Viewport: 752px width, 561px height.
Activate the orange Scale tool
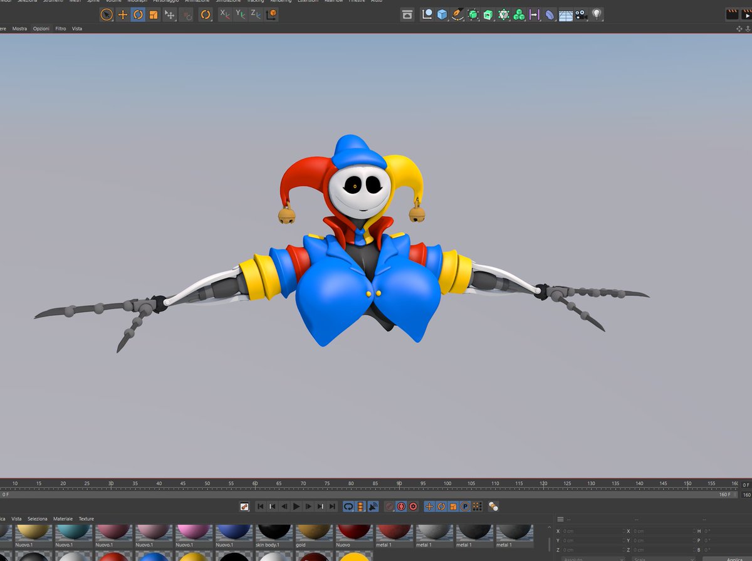click(x=154, y=14)
